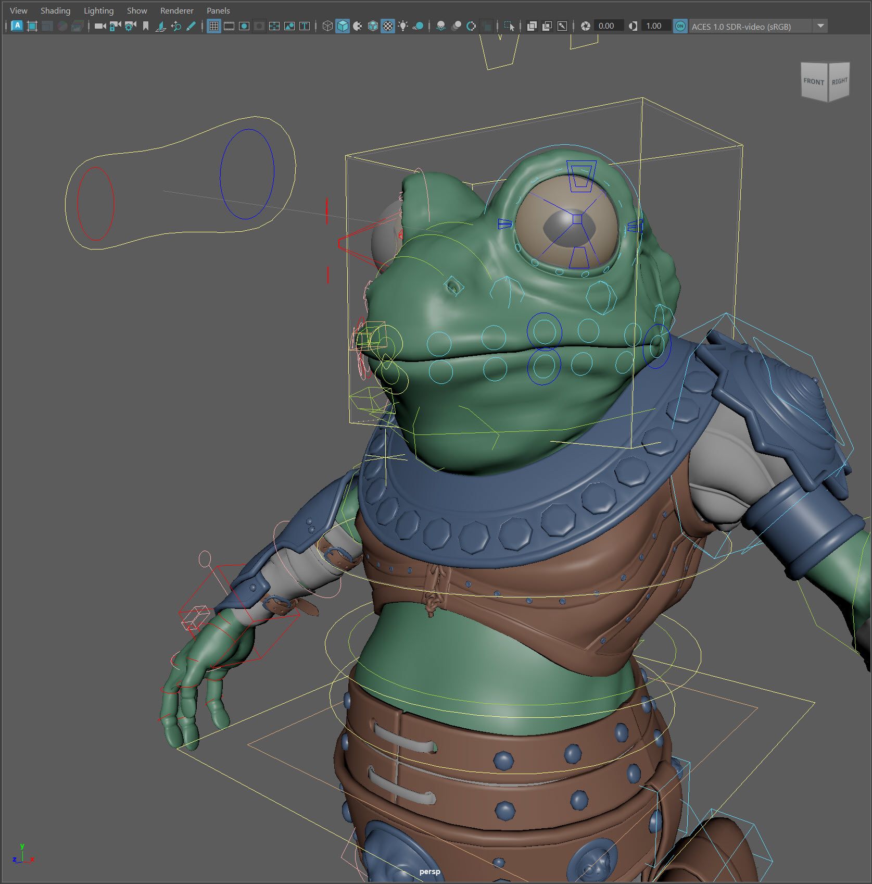Toggle the Gate Mask display
The image size is (872, 884).
(259, 26)
